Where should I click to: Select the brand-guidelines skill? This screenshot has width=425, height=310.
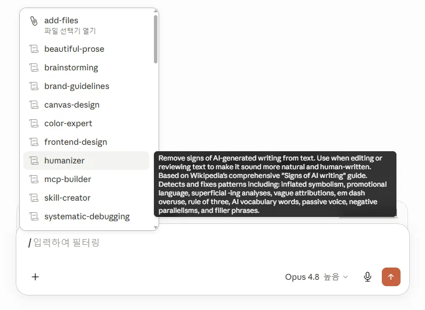point(86,86)
